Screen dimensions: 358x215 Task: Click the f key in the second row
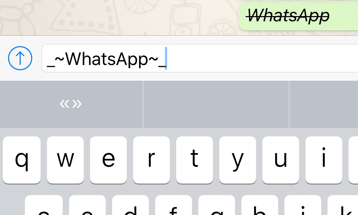tap(173, 205)
